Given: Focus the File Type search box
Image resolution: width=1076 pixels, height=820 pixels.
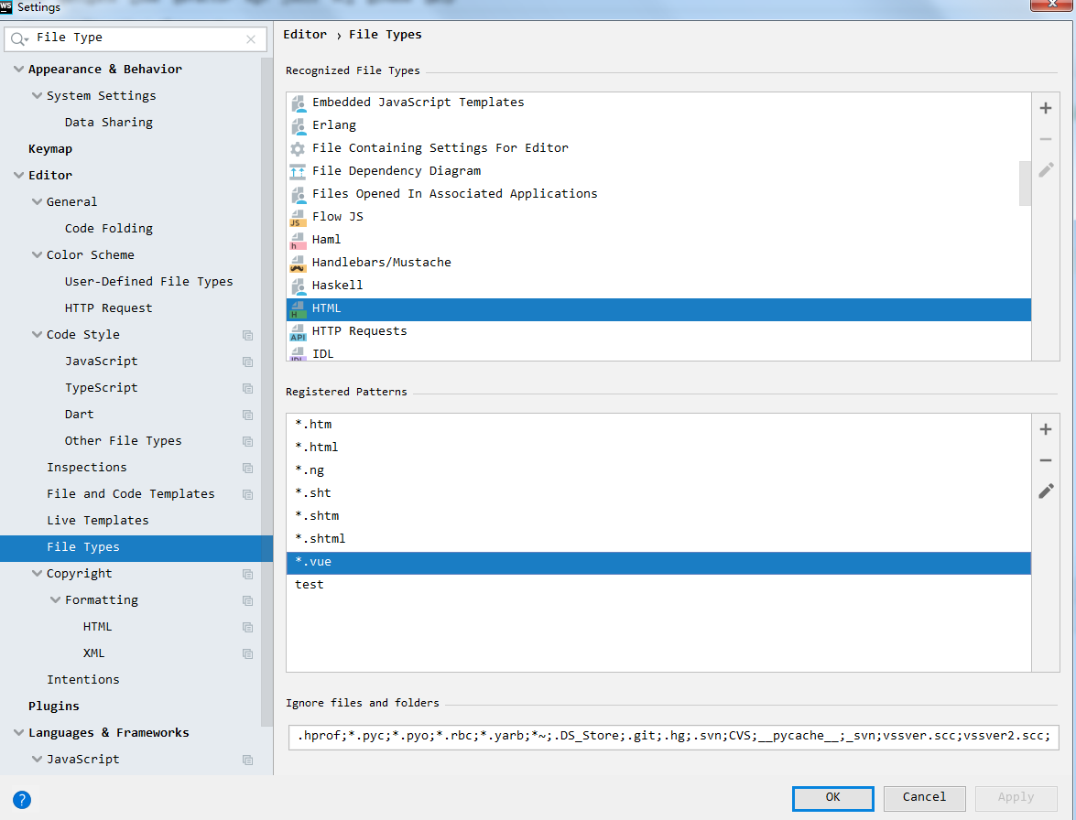Looking at the screenshot, I should (135, 38).
